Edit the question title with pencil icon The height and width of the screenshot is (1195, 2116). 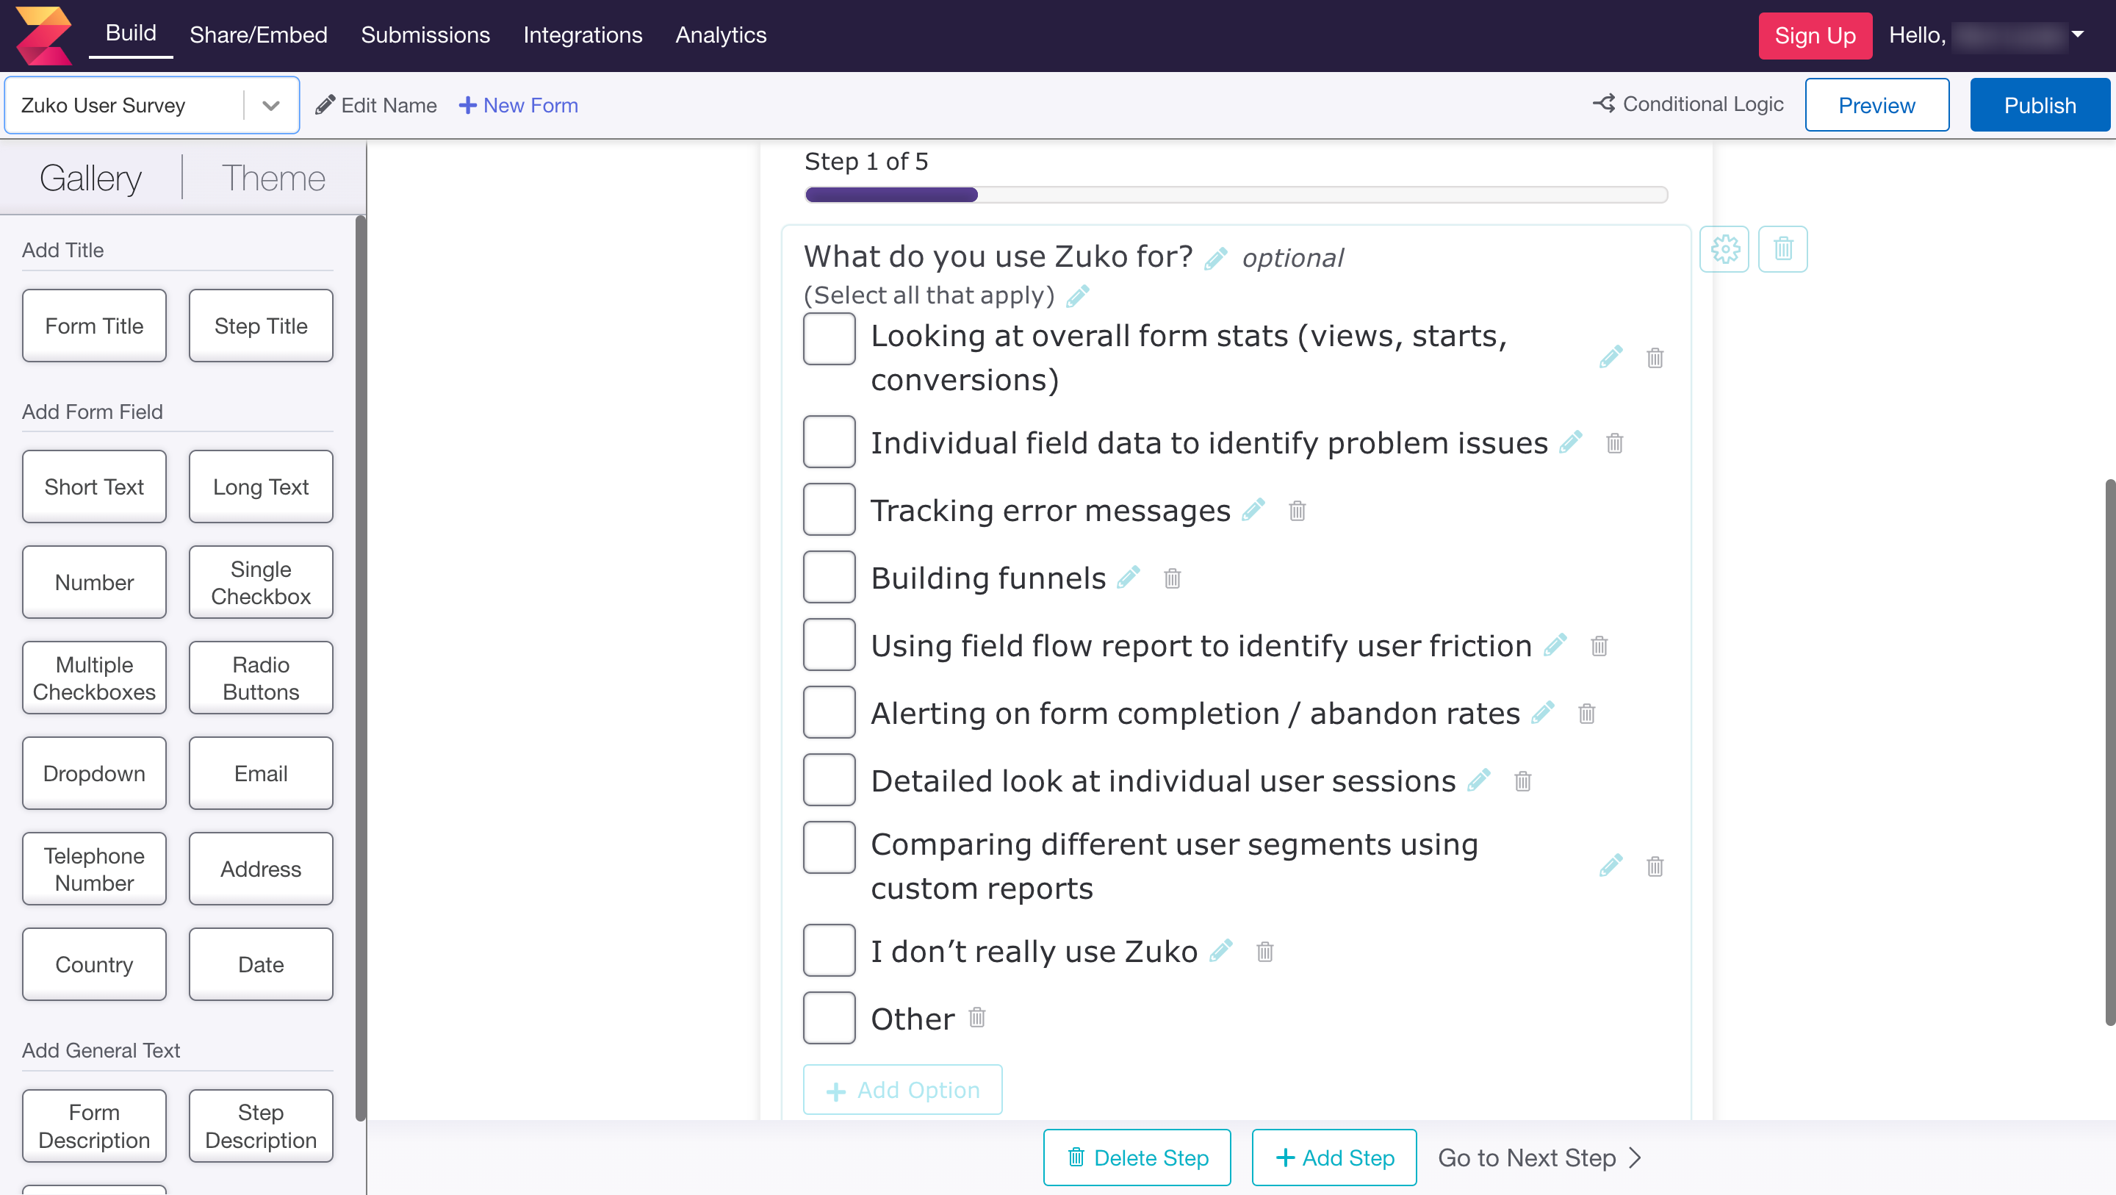point(1217,257)
